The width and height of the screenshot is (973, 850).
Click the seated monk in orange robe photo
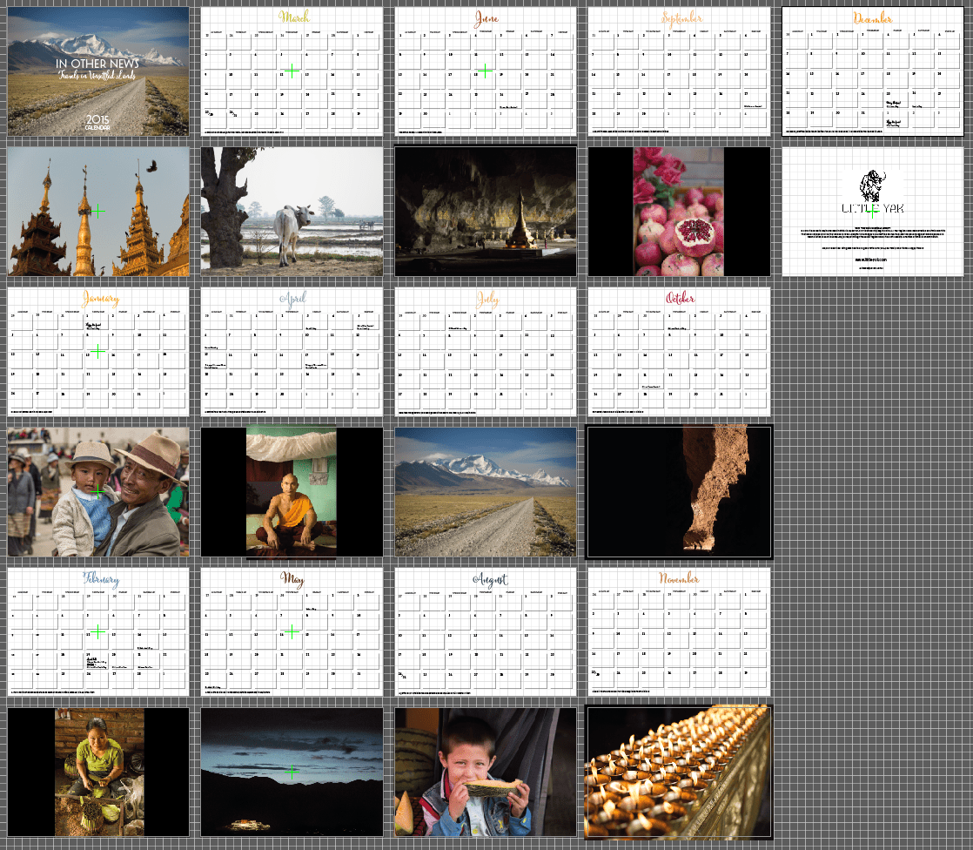[x=292, y=491]
